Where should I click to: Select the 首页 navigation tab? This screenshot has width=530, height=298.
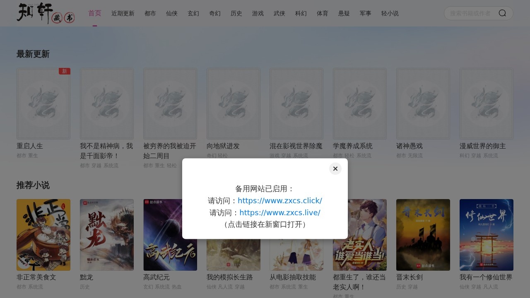(x=95, y=13)
